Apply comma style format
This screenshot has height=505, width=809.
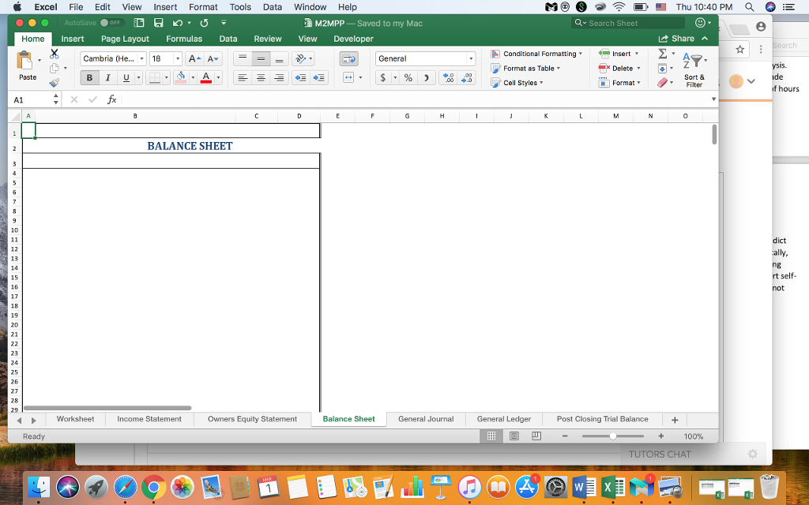click(426, 78)
